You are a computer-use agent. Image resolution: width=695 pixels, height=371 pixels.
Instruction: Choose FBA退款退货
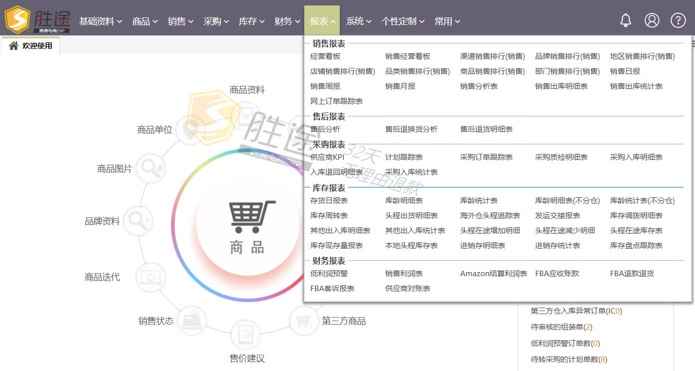632,274
